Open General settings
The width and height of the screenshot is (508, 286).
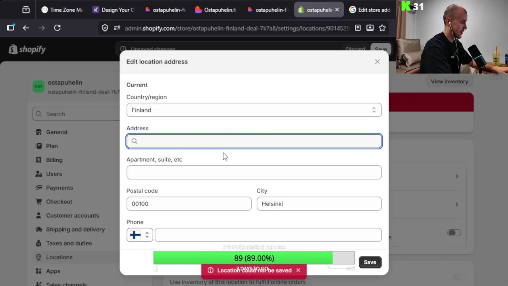[x=56, y=132]
